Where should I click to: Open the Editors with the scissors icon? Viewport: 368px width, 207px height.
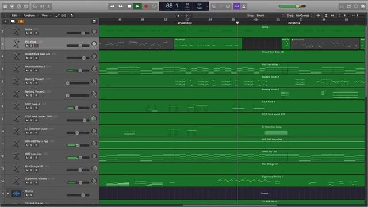point(48,6)
